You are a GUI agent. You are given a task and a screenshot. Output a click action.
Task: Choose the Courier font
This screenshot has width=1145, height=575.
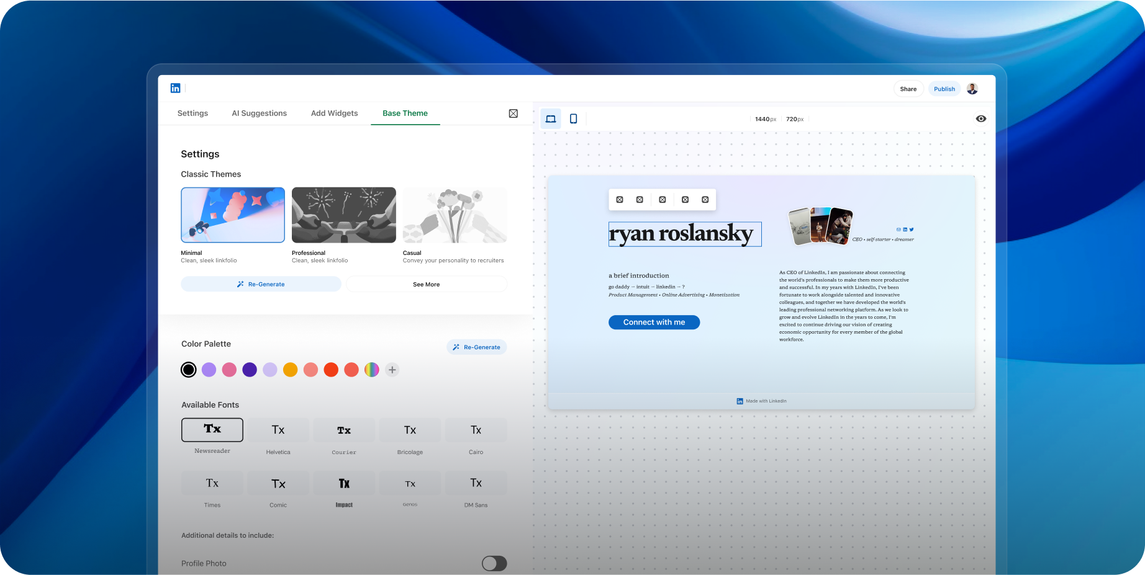(344, 430)
